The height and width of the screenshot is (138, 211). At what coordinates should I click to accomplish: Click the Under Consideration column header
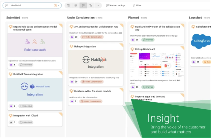pyautogui.click(x=81, y=17)
